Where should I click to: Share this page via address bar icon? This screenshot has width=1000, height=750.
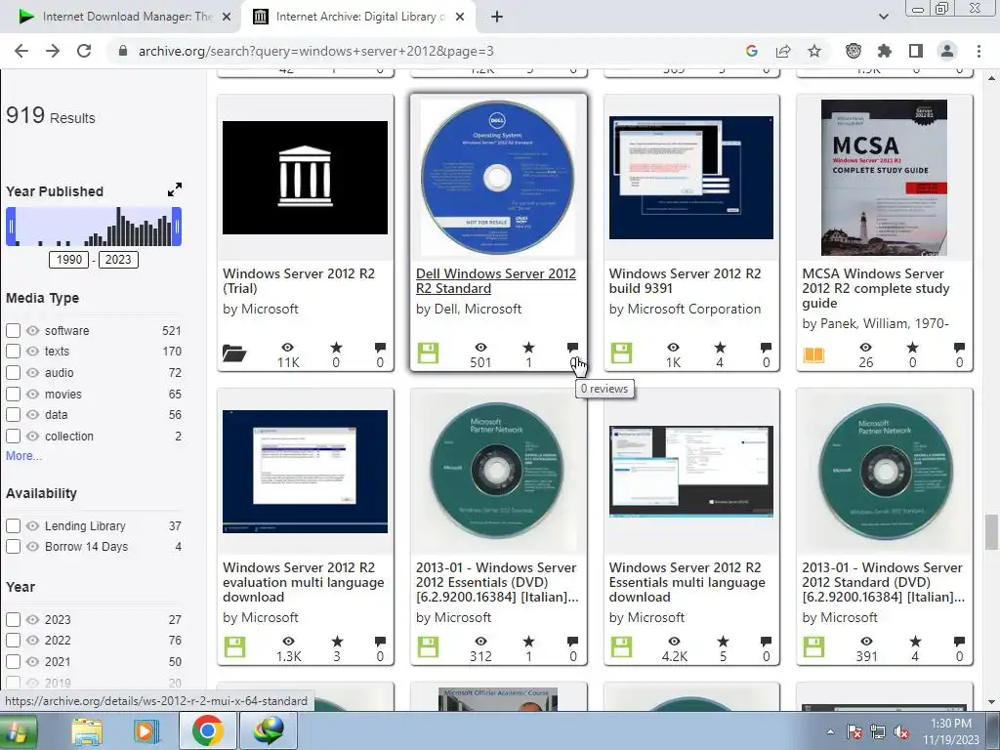coord(782,51)
